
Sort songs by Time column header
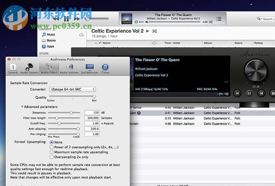click(167, 43)
